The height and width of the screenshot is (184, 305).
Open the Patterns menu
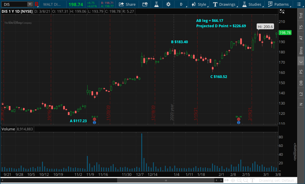(x=279, y=4)
